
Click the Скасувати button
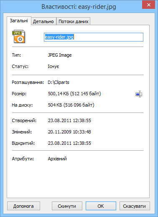[x=135, y=206]
